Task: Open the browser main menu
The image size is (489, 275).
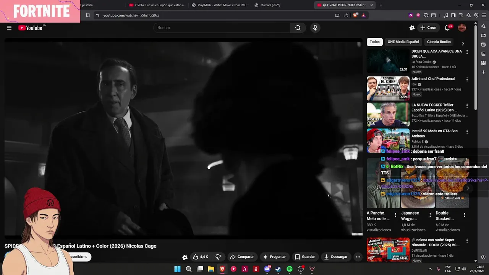Action: 483,15
